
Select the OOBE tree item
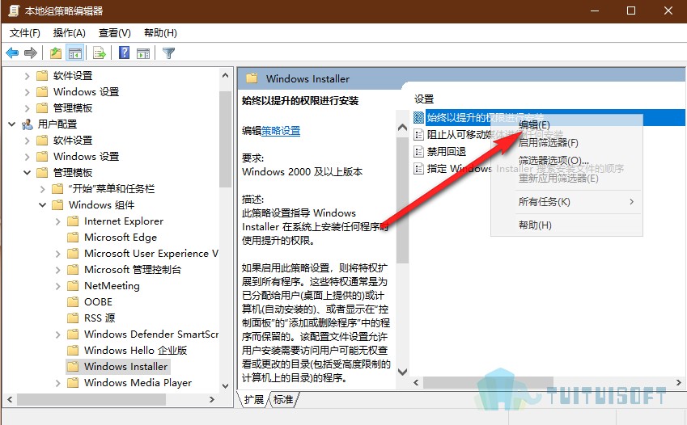(x=98, y=301)
